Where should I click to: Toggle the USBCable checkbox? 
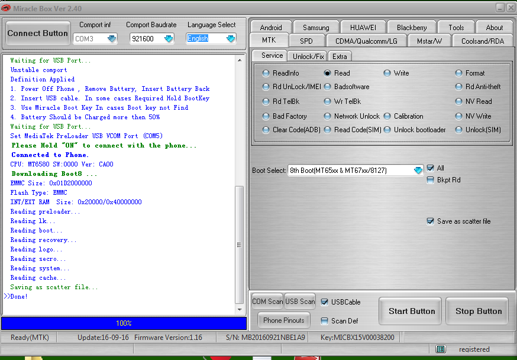click(324, 302)
